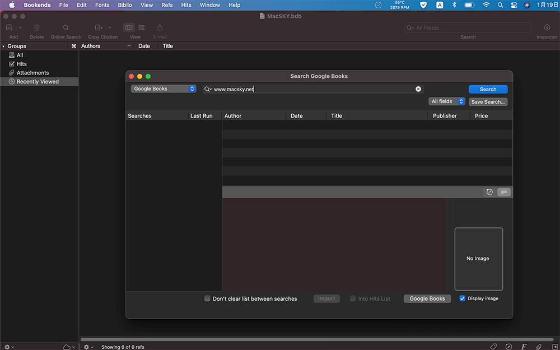
Task: Click the Import button
Action: click(x=326, y=298)
